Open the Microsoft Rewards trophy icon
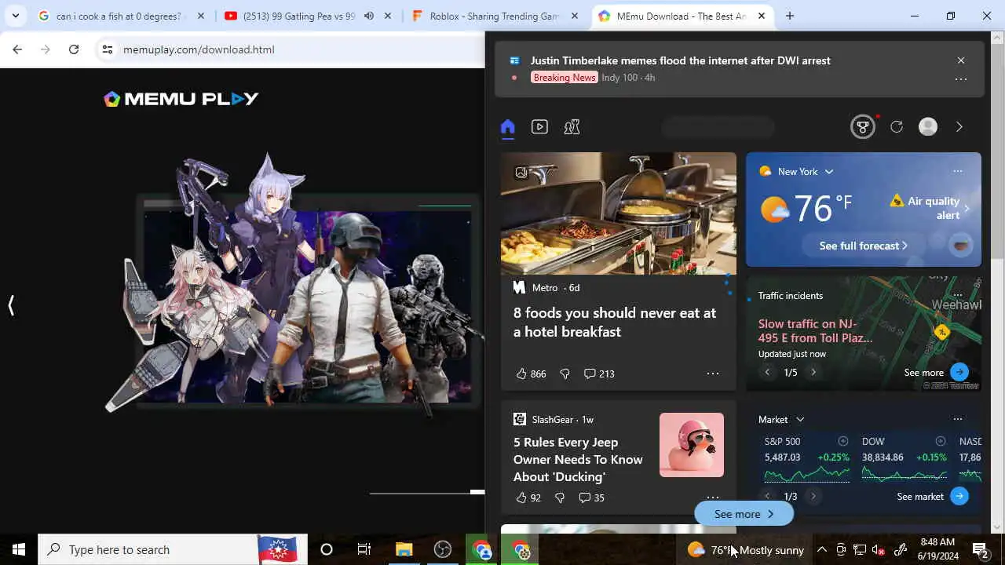The height and width of the screenshot is (565, 1005). (863, 127)
